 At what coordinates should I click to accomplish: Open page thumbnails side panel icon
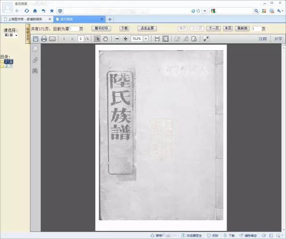(35, 49)
